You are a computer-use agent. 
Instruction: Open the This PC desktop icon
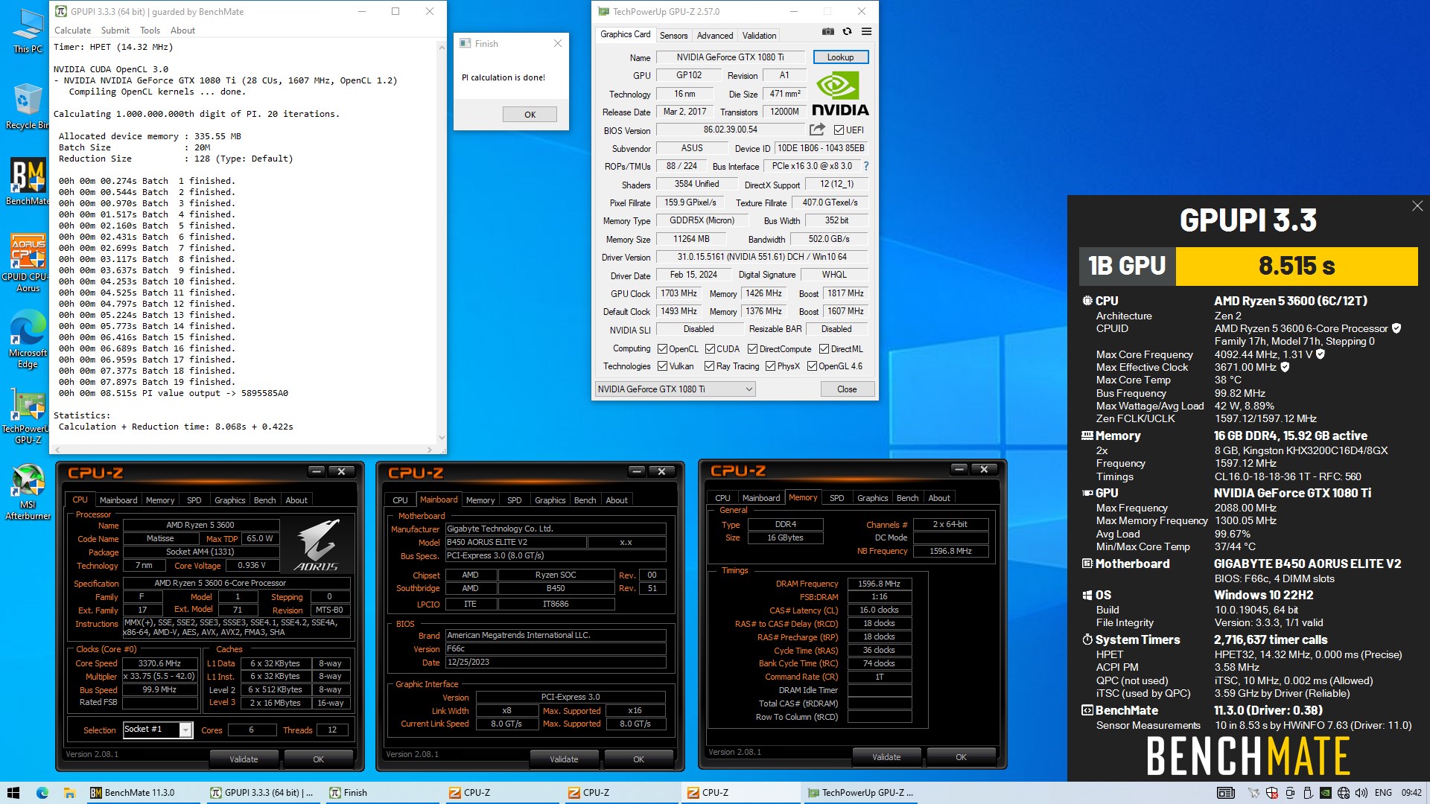[x=28, y=31]
